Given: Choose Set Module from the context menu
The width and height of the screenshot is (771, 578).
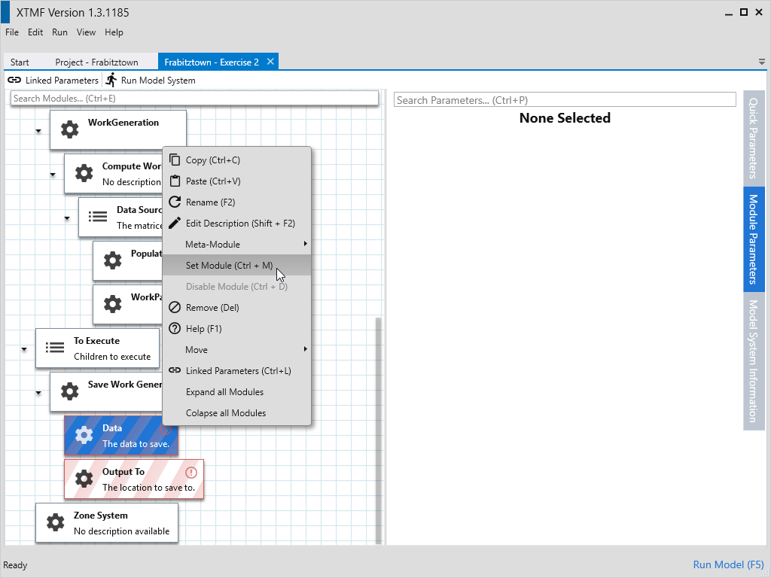Looking at the screenshot, I should 229,265.
